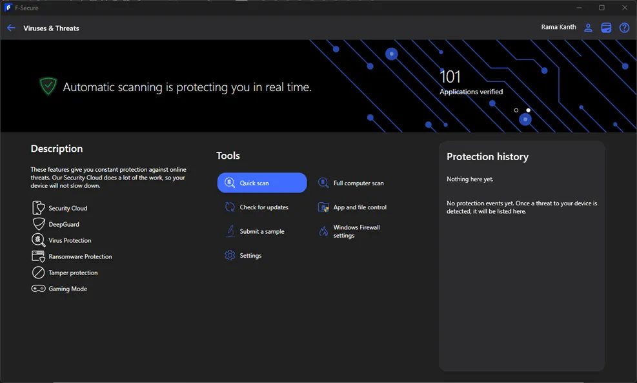Screen dimensions: 637x383
Task: Click the Virus Protection magnifier icon
Action: pyautogui.click(x=39, y=240)
